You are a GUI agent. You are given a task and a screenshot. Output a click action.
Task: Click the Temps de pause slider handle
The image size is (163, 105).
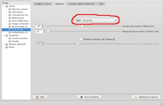tap(48, 31)
